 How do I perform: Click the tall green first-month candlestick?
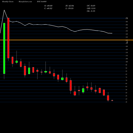coord(4,48)
